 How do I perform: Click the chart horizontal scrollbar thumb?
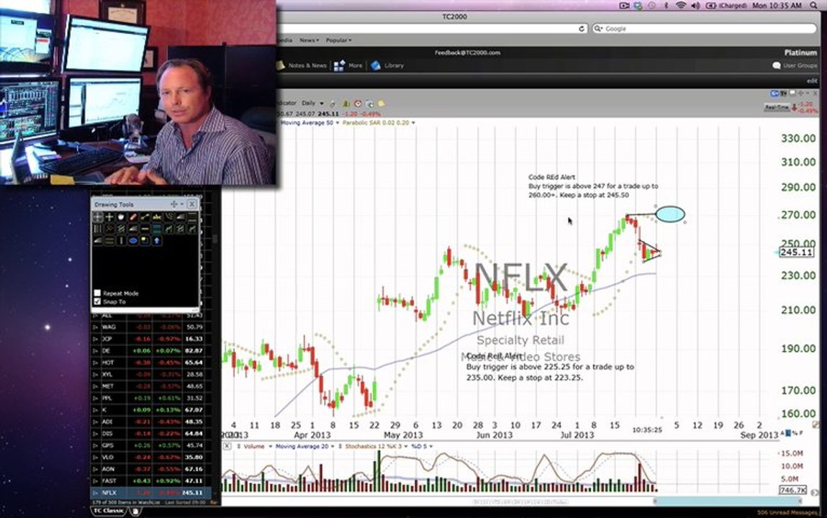[728, 501]
